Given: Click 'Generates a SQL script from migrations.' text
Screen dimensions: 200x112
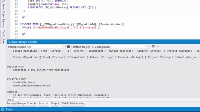Looking at the screenshot, I should 42,70.
